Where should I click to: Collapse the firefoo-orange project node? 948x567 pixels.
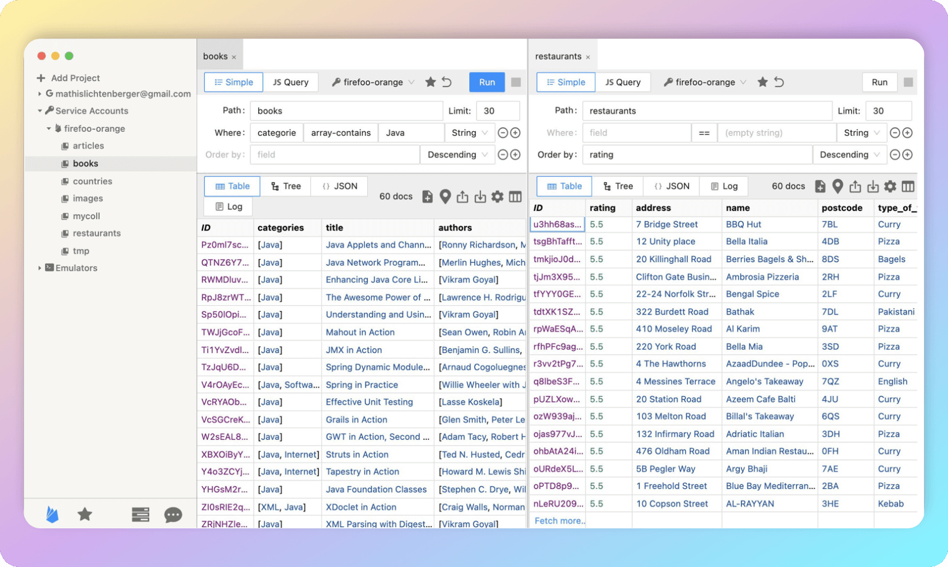(x=49, y=128)
